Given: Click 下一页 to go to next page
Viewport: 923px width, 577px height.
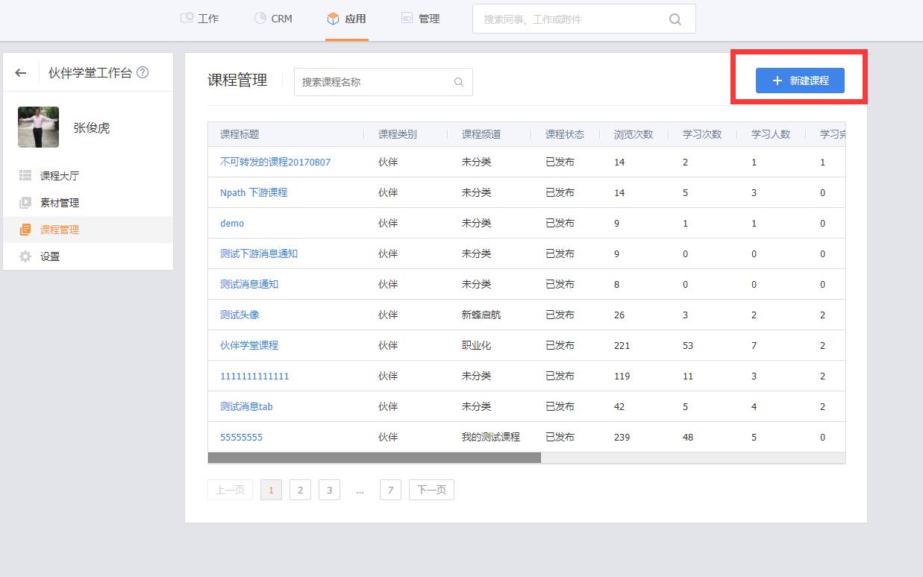Looking at the screenshot, I should tap(431, 490).
